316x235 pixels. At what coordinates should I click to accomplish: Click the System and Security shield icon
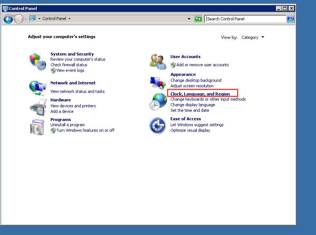37,60
